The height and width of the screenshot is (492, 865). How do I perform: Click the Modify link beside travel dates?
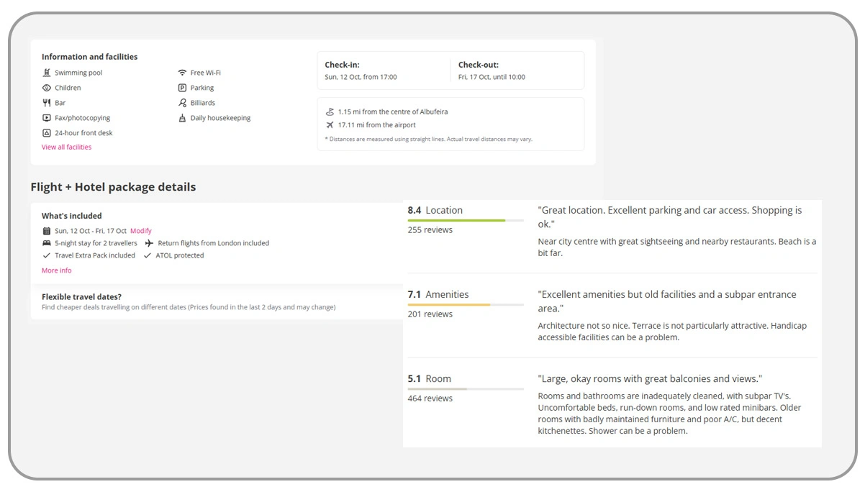click(x=141, y=230)
